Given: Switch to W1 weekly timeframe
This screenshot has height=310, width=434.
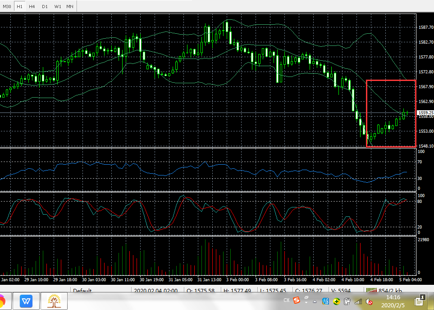Looking at the screenshot, I should pyautogui.click(x=58, y=6).
